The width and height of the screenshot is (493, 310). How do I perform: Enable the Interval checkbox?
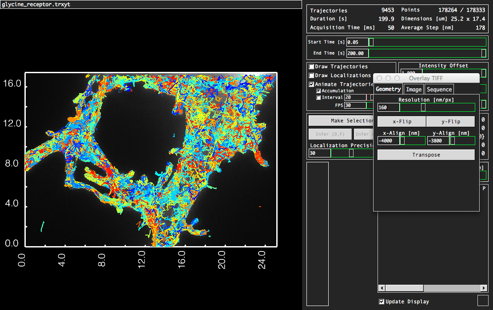tap(318, 98)
